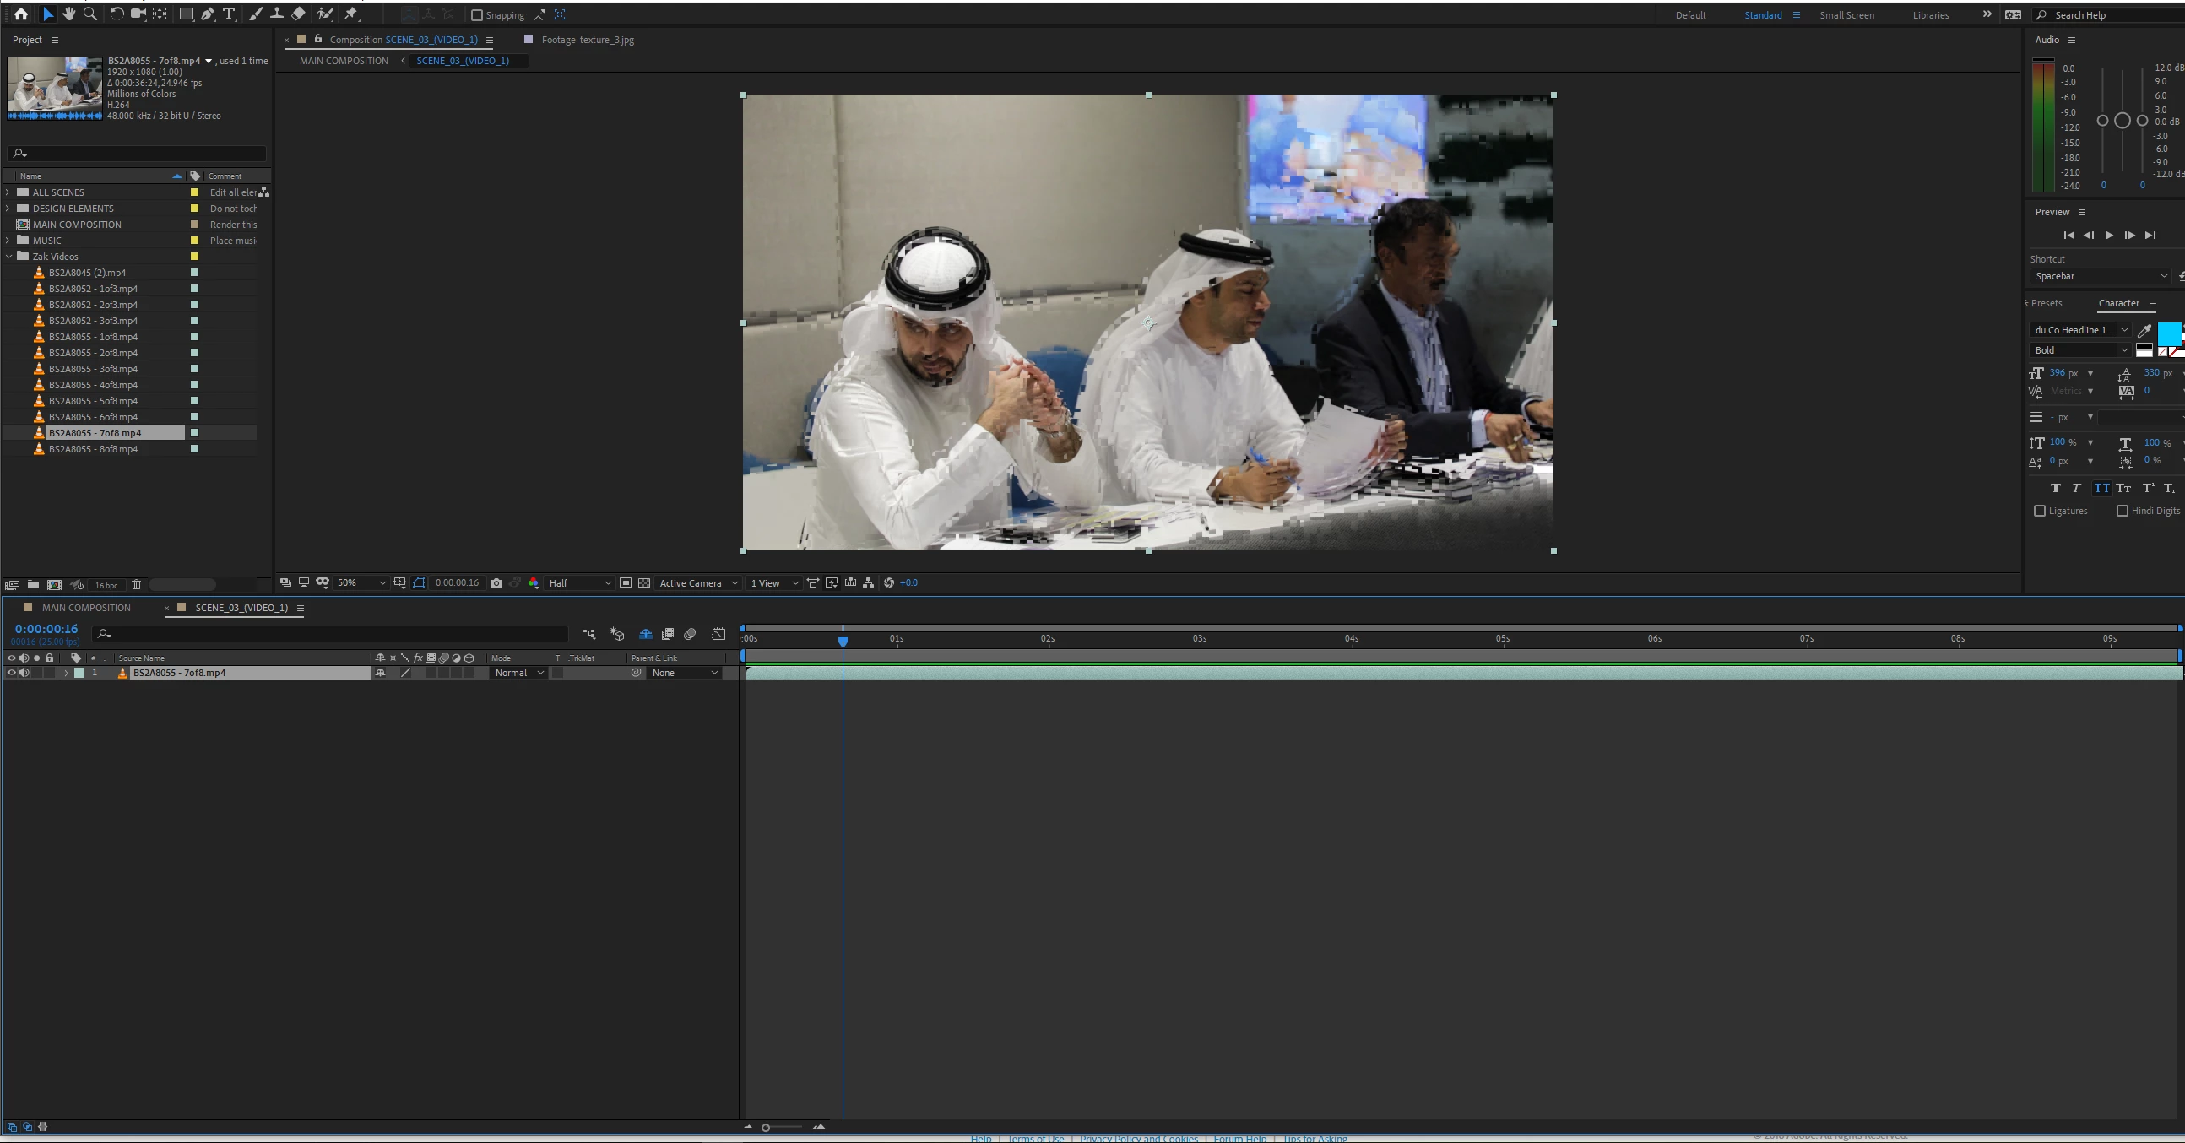2185x1143 pixels.
Task: Hide the BS2A8055 - 7of8.mp4 layer
Action: (11, 673)
